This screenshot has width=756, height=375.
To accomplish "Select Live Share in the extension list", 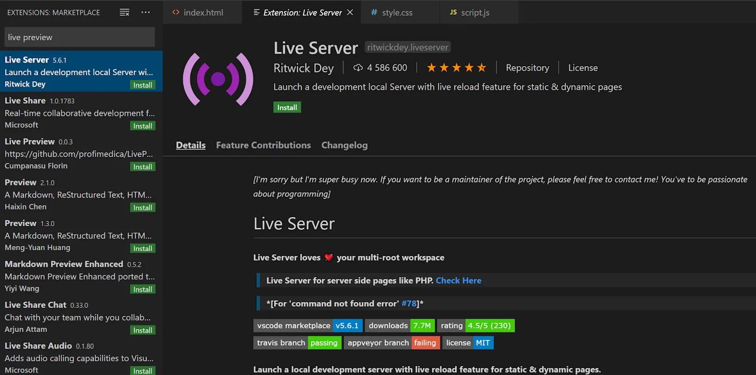I will [81, 113].
